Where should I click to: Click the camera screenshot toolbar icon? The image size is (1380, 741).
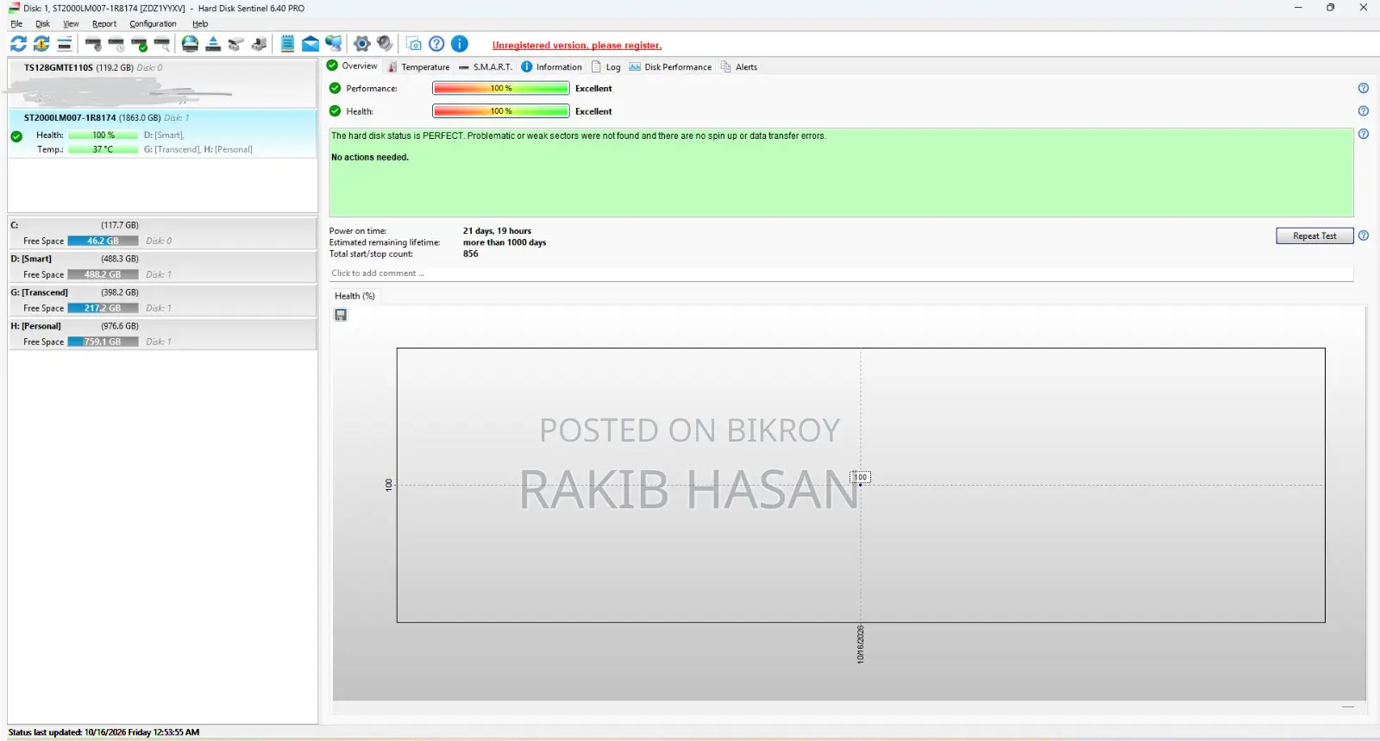[x=414, y=44]
